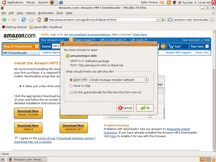Open the Download Windows version link
Image resolution: width=216 pixels, height=162 pixels.
pos(76,138)
